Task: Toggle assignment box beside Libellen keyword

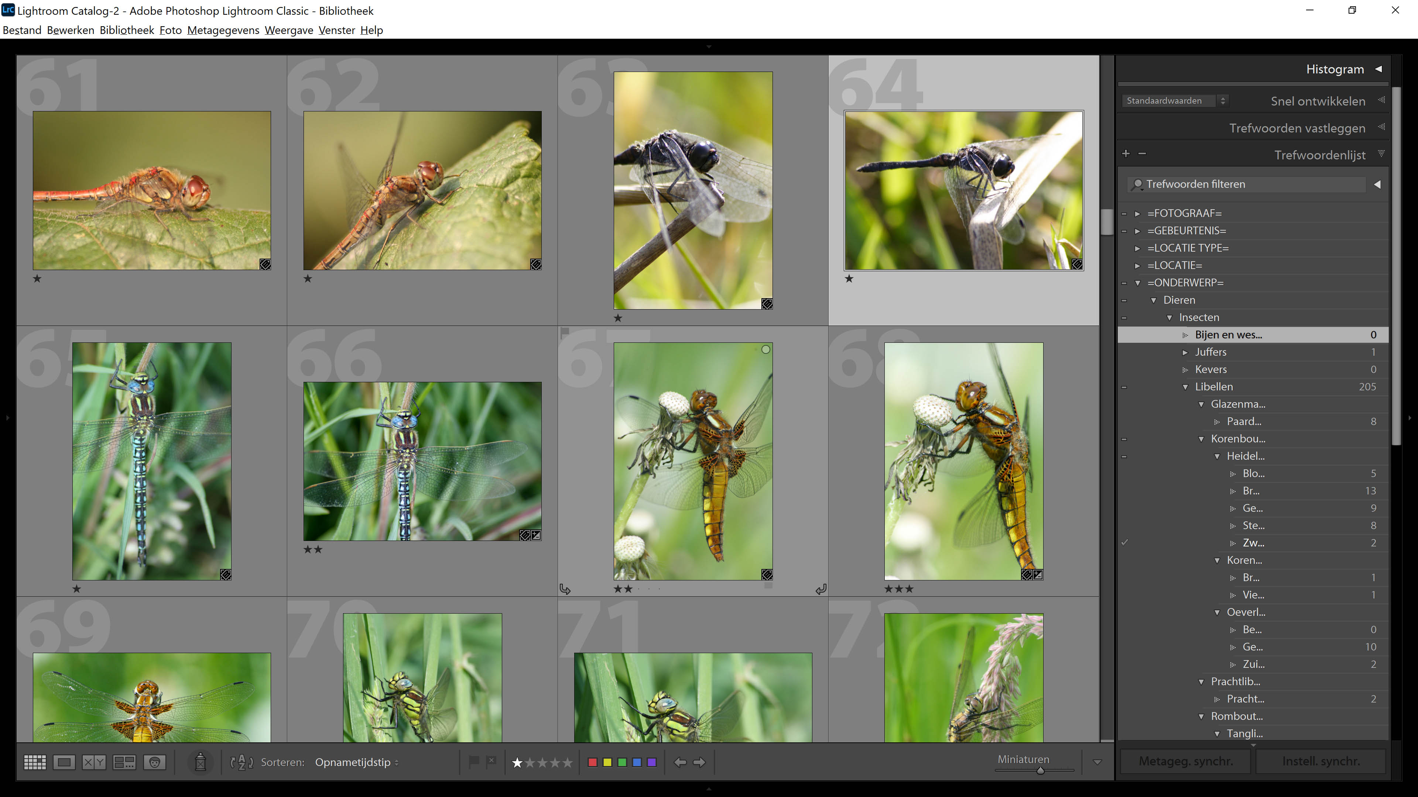Action: tap(1124, 387)
